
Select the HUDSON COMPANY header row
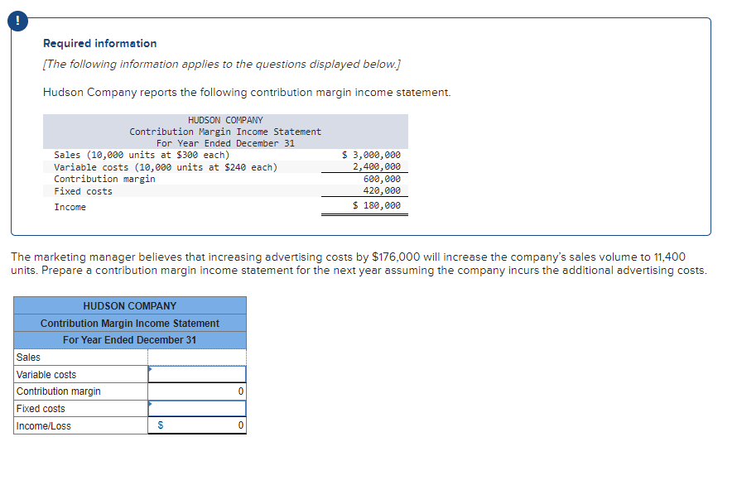click(x=130, y=305)
